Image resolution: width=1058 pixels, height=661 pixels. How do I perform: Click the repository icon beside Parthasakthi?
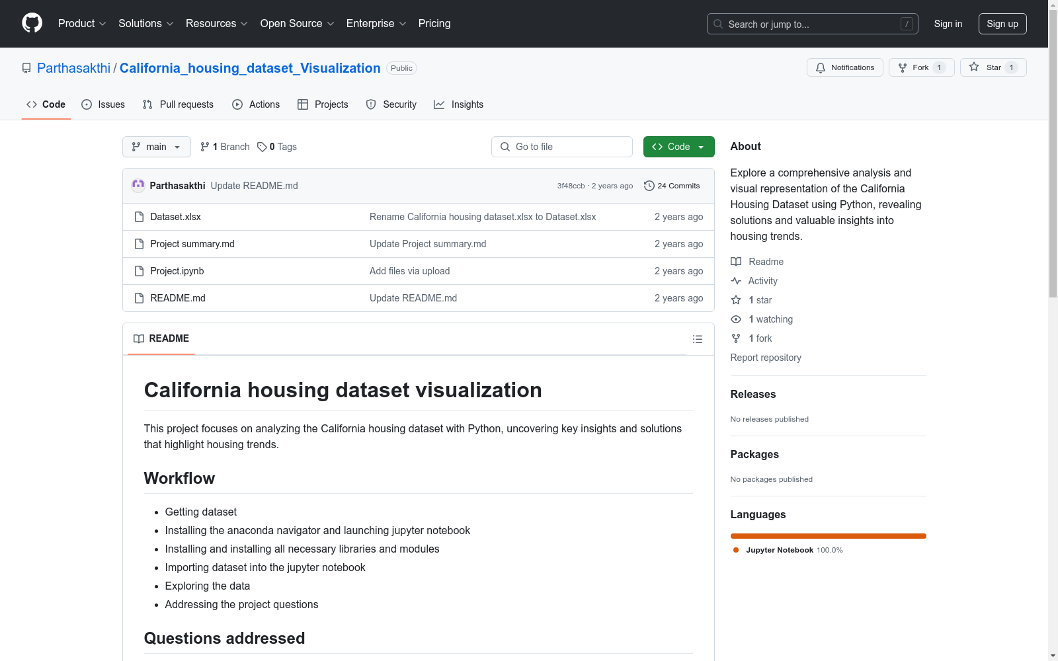click(x=26, y=68)
